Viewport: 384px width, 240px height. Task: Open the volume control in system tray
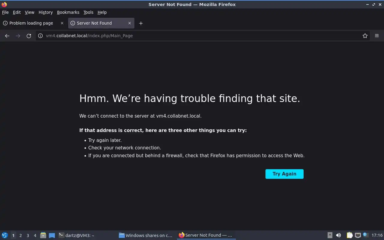[x=338, y=235]
